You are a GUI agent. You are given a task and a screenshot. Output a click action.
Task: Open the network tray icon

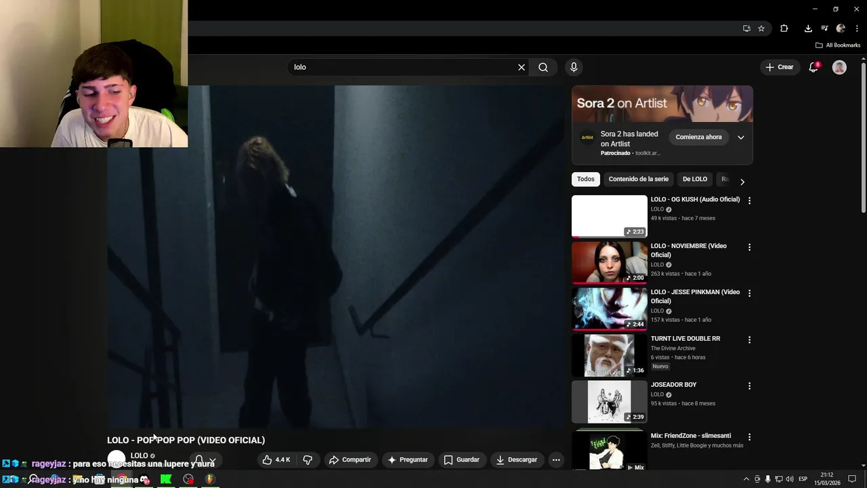(x=779, y=479)
